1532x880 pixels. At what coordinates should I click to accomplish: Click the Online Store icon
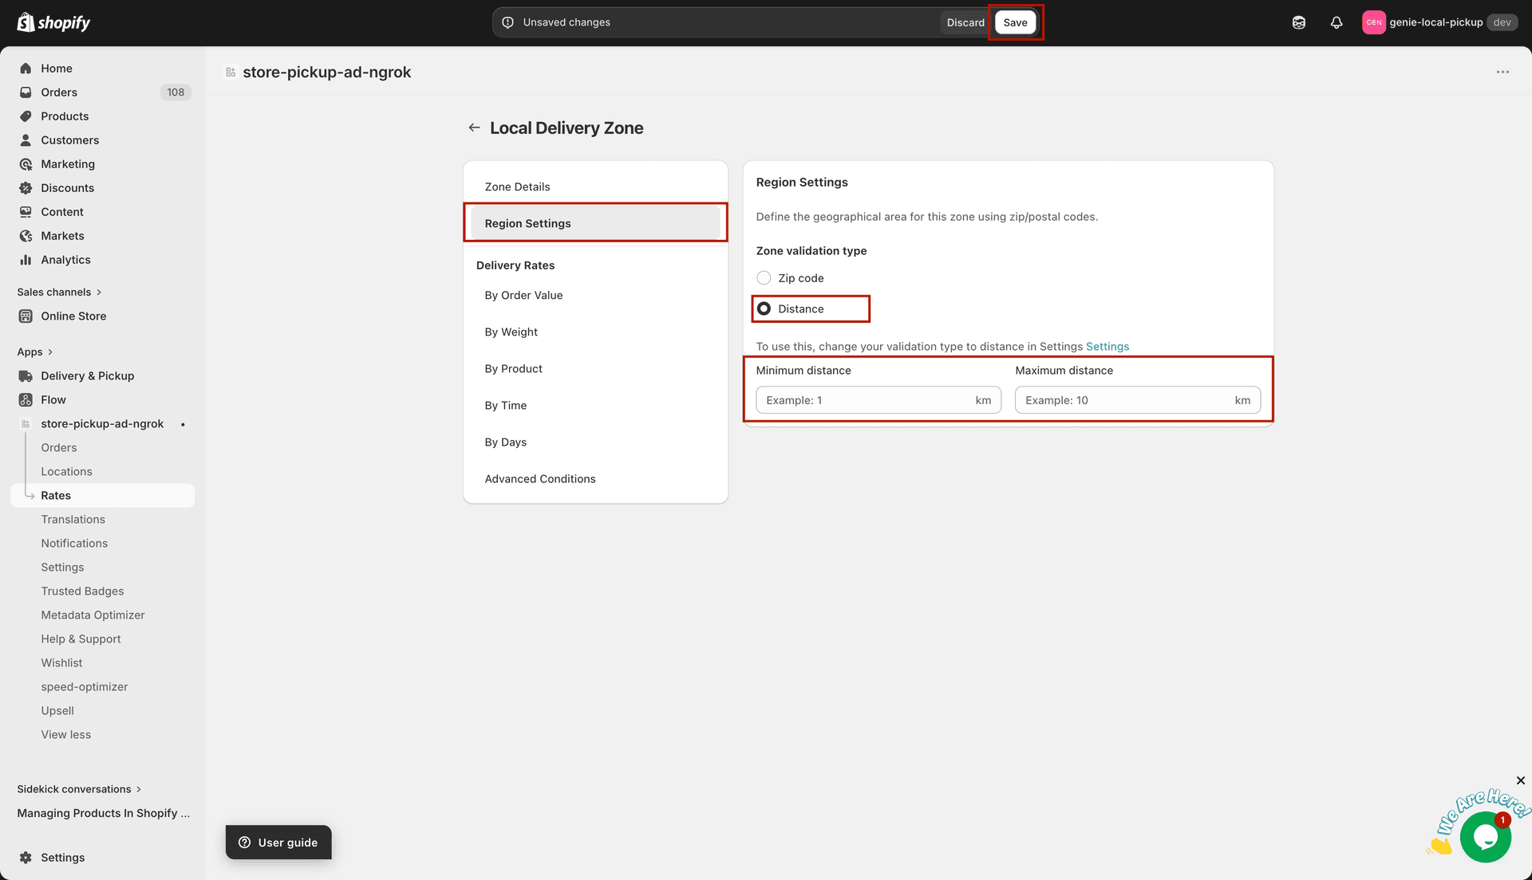26,316
